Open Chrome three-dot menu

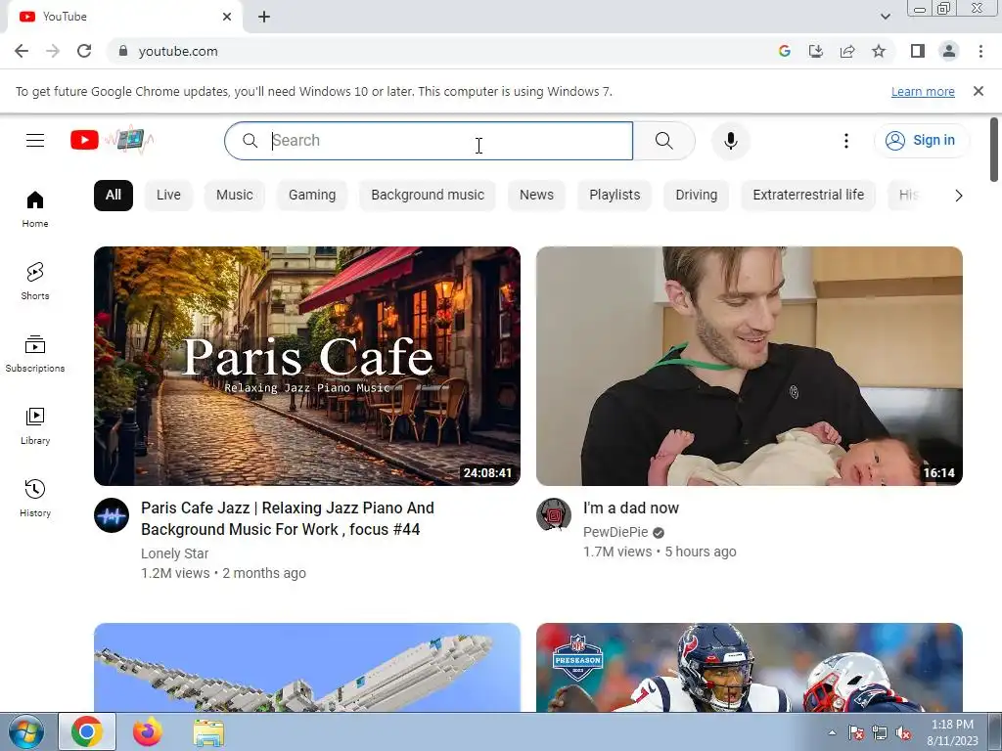(x=980, y=51)
